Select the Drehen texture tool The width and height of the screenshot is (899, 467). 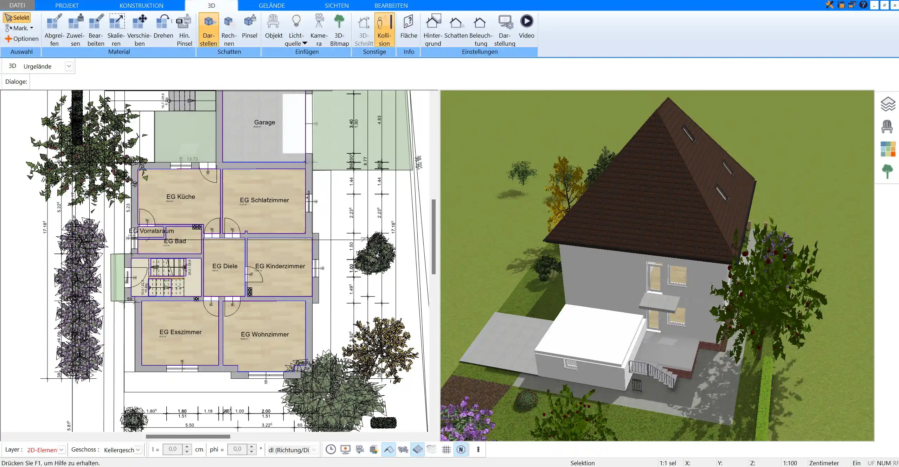click(163, 26)
